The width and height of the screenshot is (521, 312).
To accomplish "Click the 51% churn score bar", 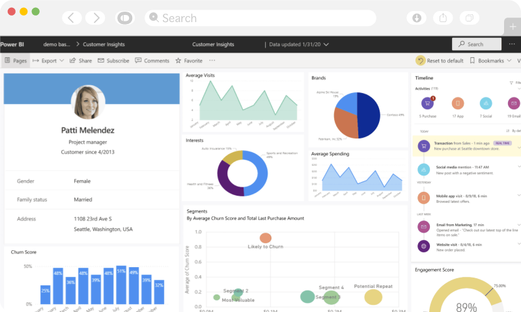I will tap(121, 285).
